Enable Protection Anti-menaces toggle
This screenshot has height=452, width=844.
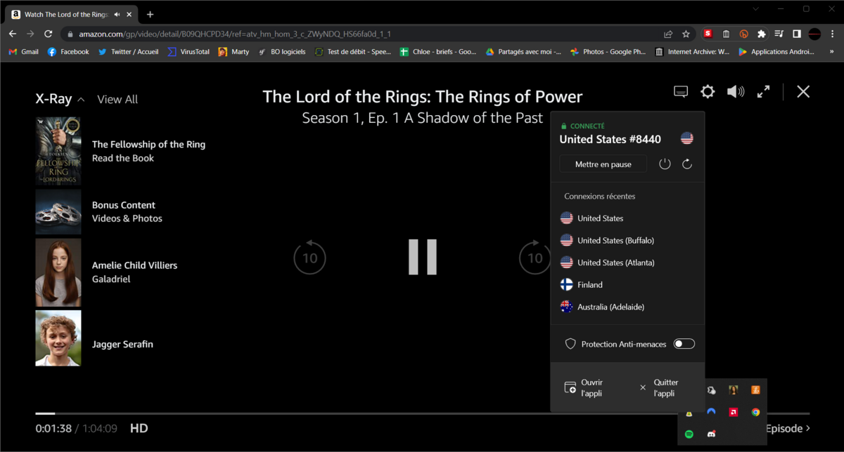[684, 344]
